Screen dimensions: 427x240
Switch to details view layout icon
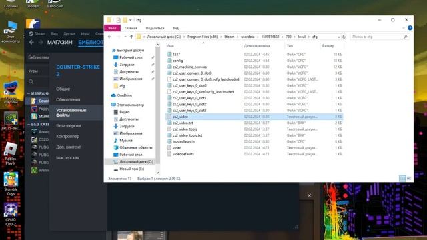click(402, 179)
